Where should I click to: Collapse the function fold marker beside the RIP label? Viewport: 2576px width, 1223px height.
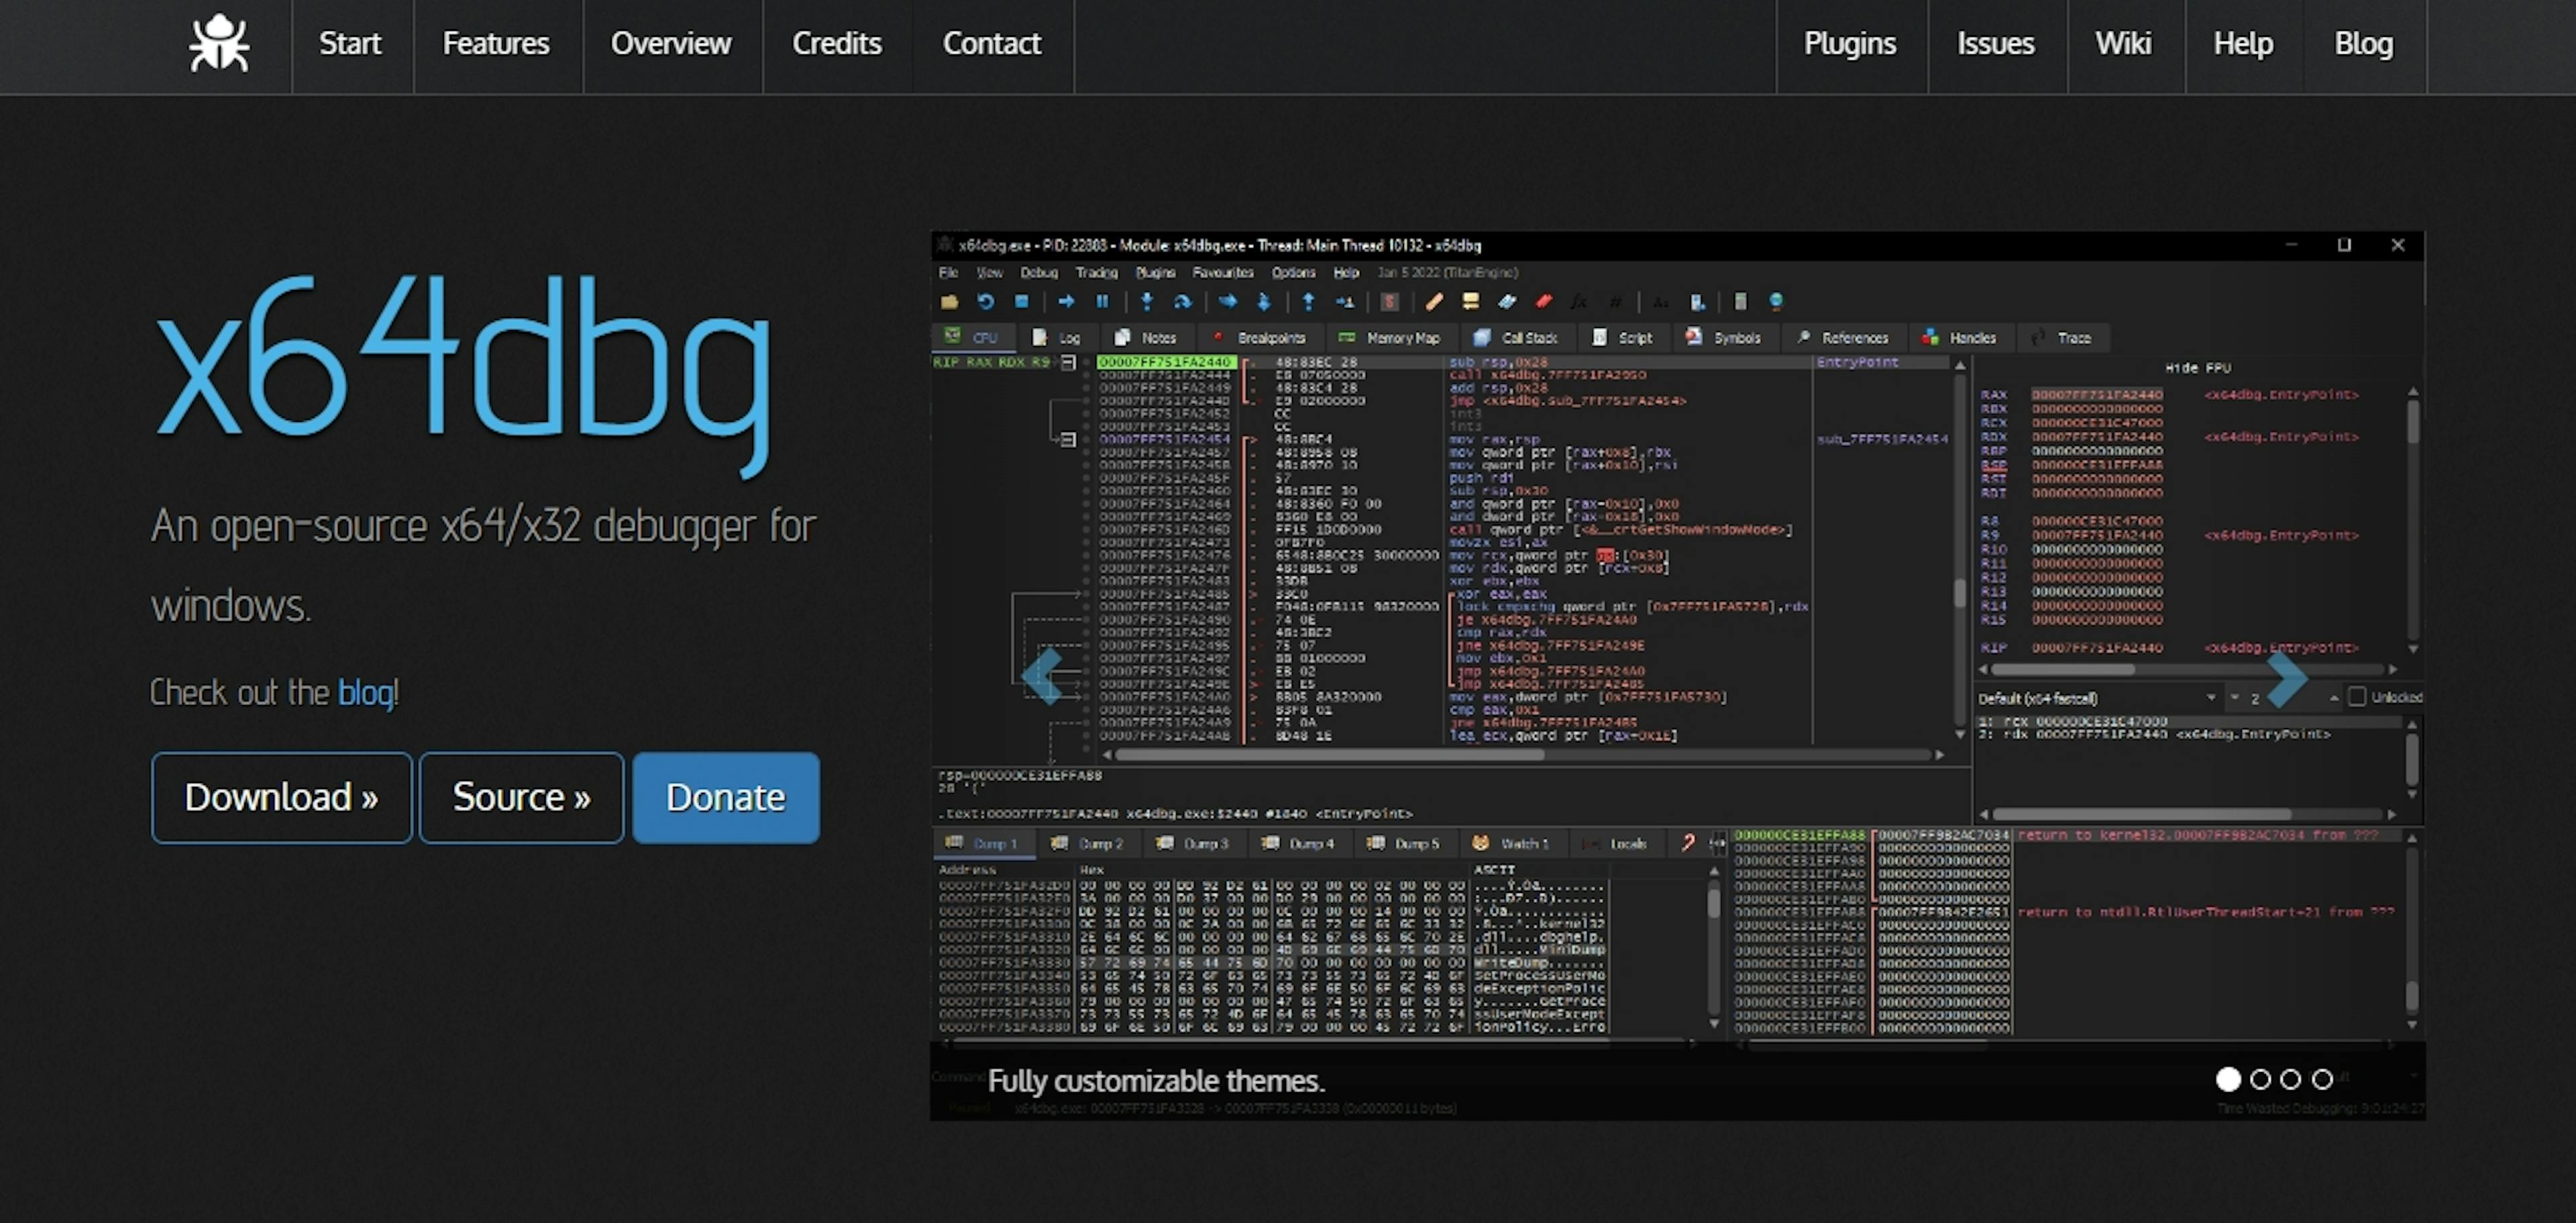click(1068, 362)
